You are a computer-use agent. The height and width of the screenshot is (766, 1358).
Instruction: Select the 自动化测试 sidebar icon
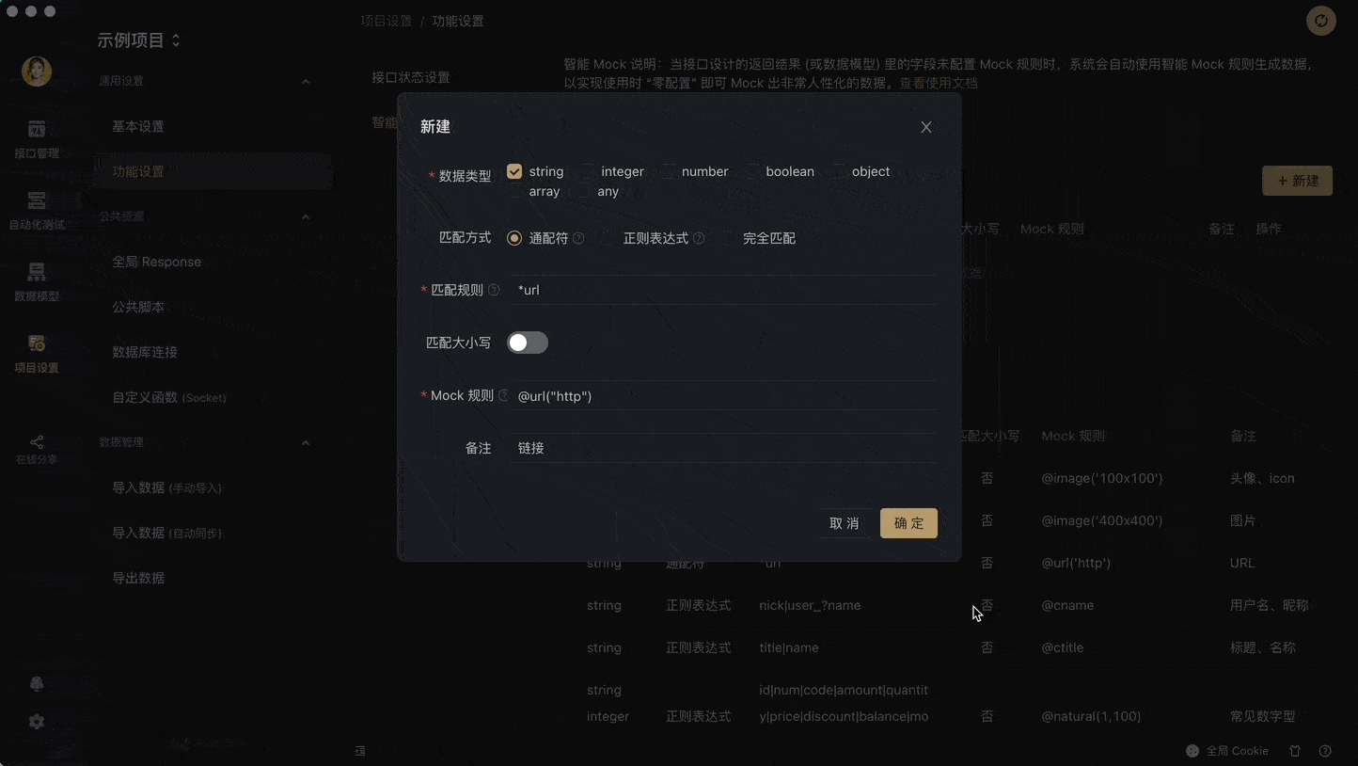click(36, 211)
